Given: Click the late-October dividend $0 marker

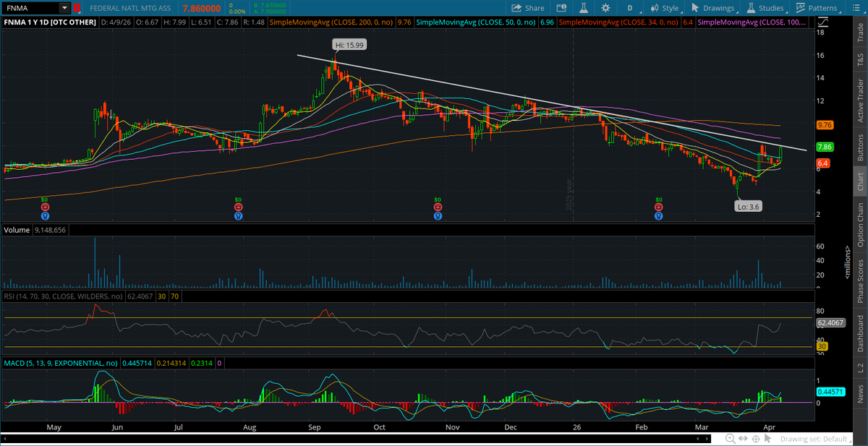Looking at the screenshot, I should click(x=437, y=199).
